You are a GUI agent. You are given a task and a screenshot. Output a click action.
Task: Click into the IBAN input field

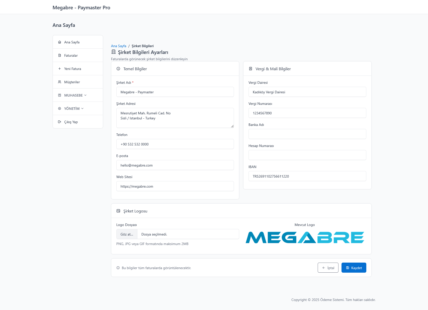click(307, 176)
